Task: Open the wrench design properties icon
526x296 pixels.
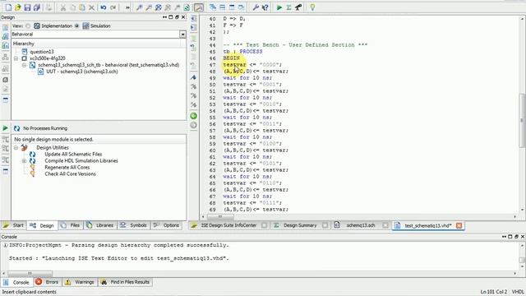Action: tap(256, 7)
